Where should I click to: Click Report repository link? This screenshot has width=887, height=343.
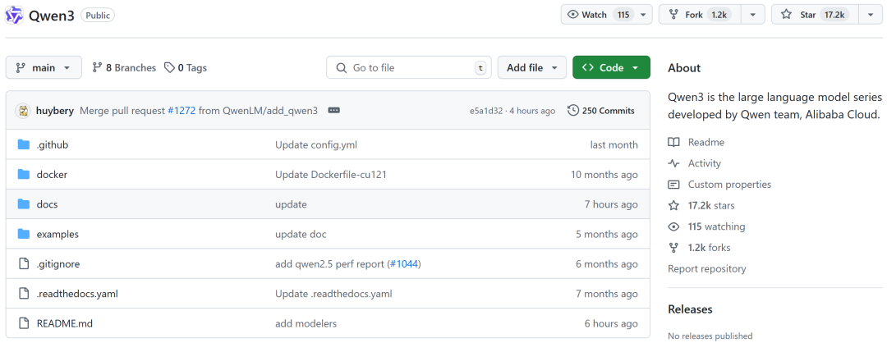coord(706,268)
